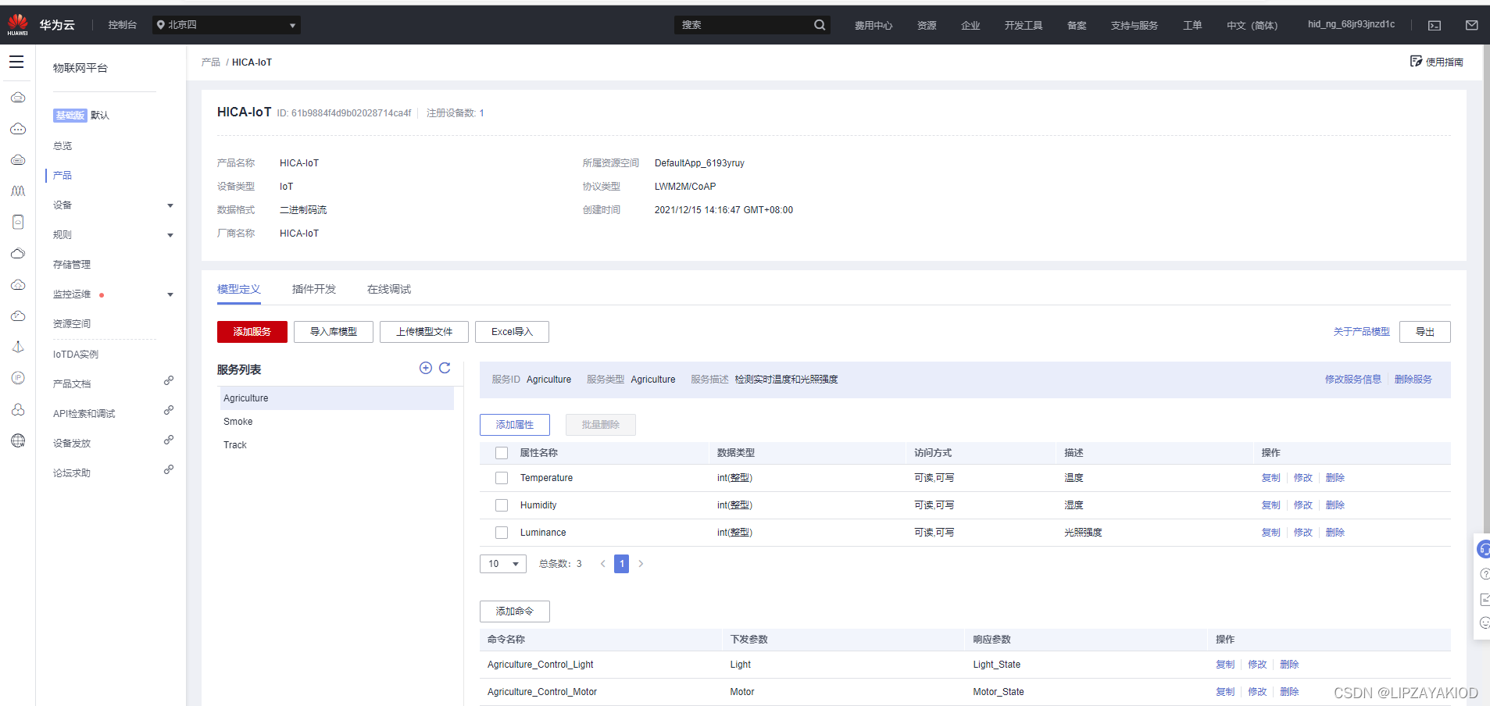Image resolution: width=1490 pixels, height=706 pixels.
Task: Open the 北京四 region dropdown
Action: click(x=227, y=25)
